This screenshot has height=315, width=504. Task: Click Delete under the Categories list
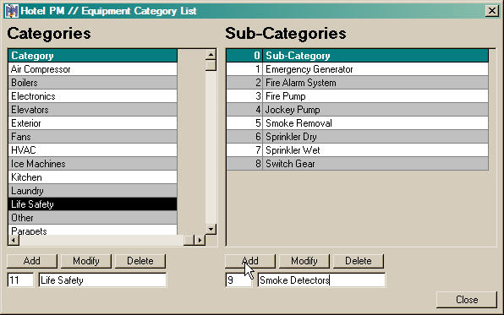coord(140,261)
